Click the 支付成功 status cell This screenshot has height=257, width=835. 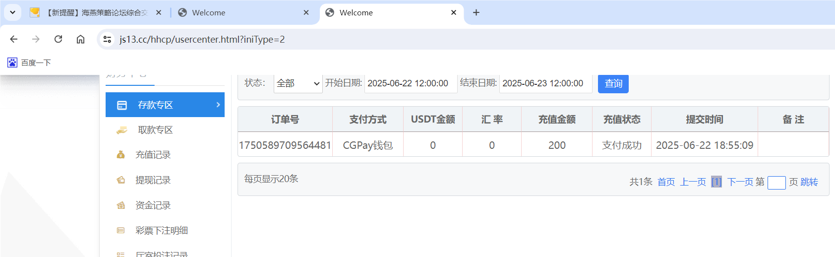pos(622,145)
